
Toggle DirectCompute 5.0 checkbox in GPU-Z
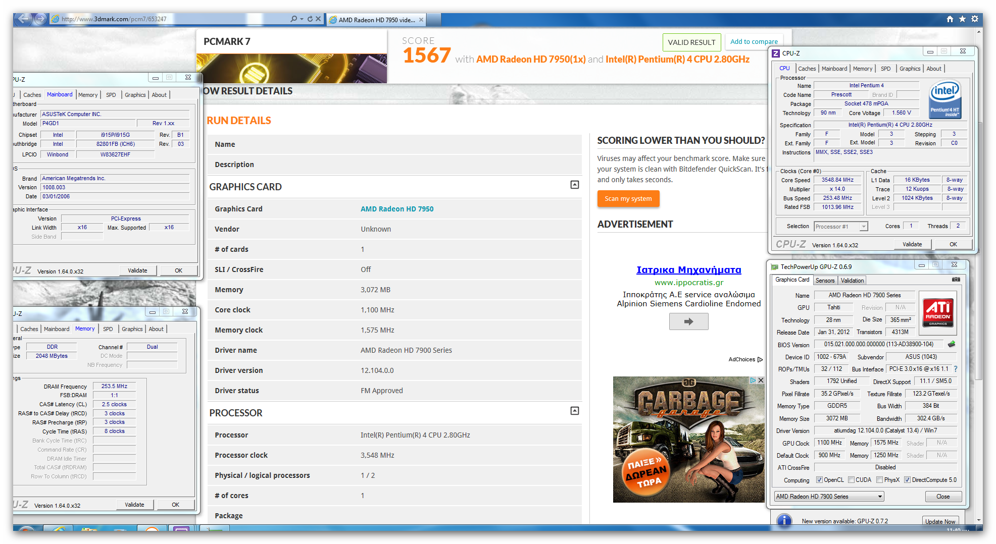907,480
